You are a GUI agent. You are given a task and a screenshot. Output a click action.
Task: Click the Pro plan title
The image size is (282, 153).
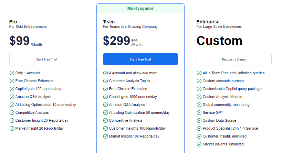click(x=13, y=22)
